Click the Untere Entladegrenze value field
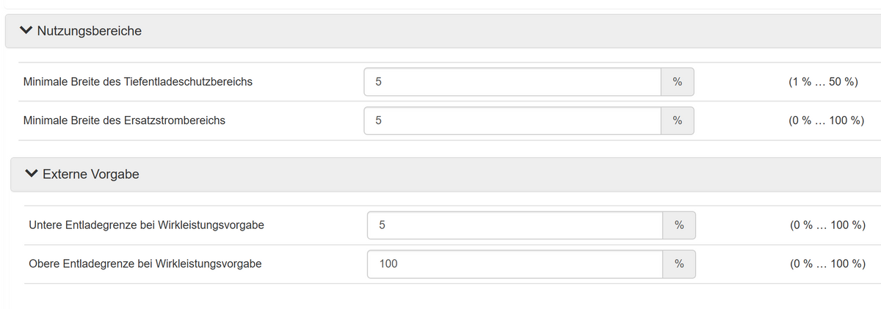Image resolution: width=881 pixels, height=309 pixels. click(515, 225)
